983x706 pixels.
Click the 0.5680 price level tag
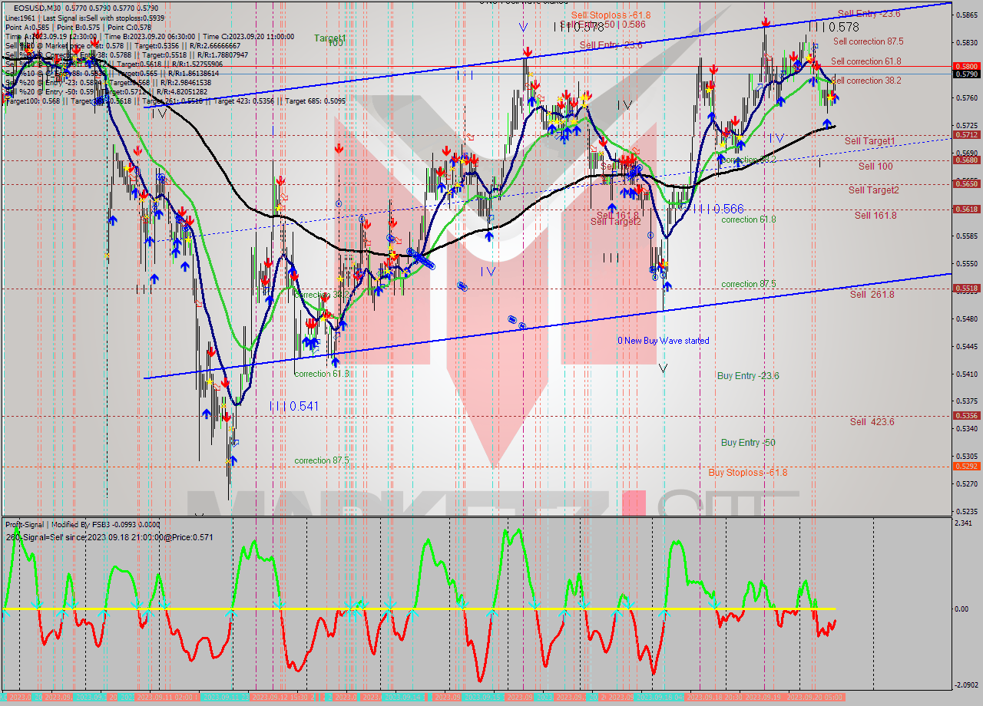pos(965,160)
